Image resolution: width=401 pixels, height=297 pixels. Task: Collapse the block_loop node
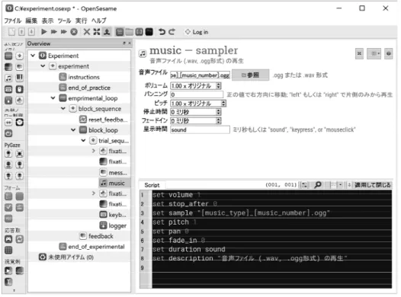[73, 130]
